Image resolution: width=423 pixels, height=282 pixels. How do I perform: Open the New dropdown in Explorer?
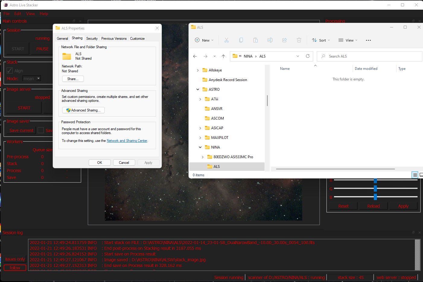tap(204, 40)
